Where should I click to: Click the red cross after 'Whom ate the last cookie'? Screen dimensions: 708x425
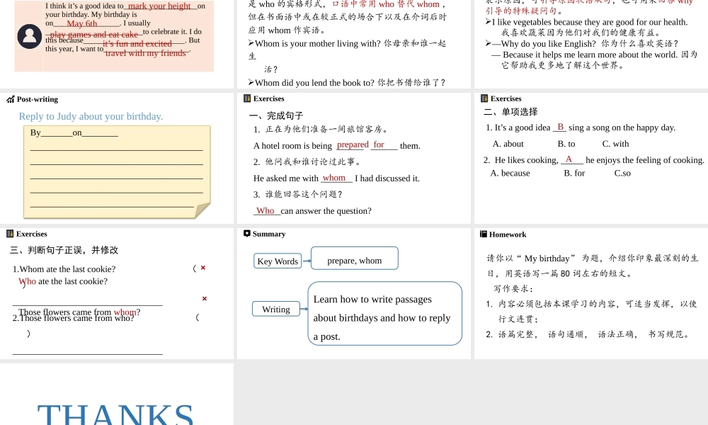pos(203,268)
